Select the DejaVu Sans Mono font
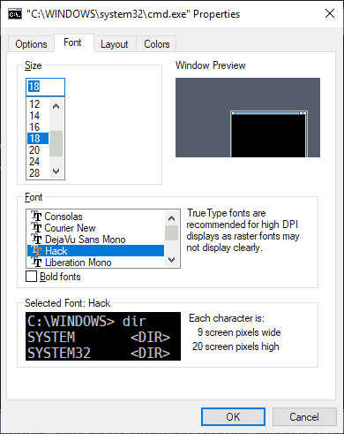 (95, 239)
